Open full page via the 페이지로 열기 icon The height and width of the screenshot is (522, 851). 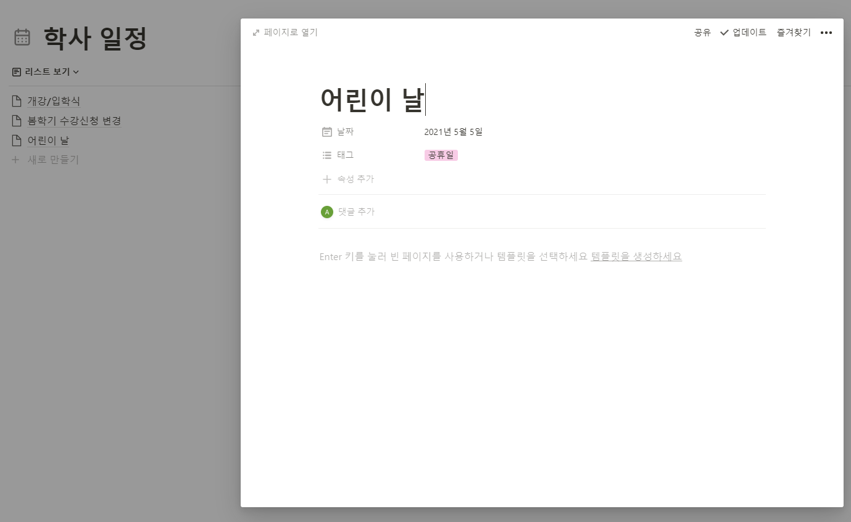pos(255,32)
